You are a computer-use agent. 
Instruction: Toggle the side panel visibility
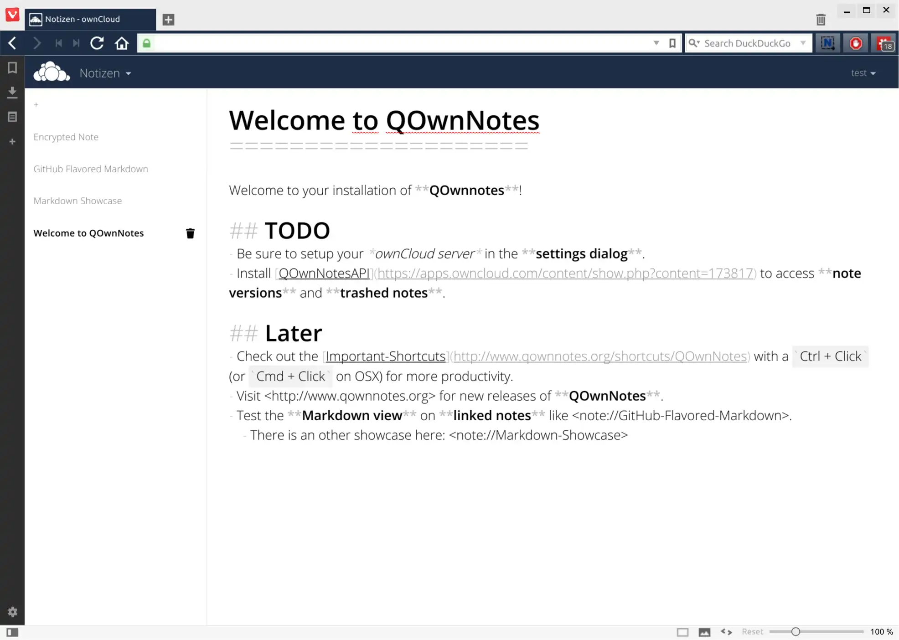click(12, 632)
